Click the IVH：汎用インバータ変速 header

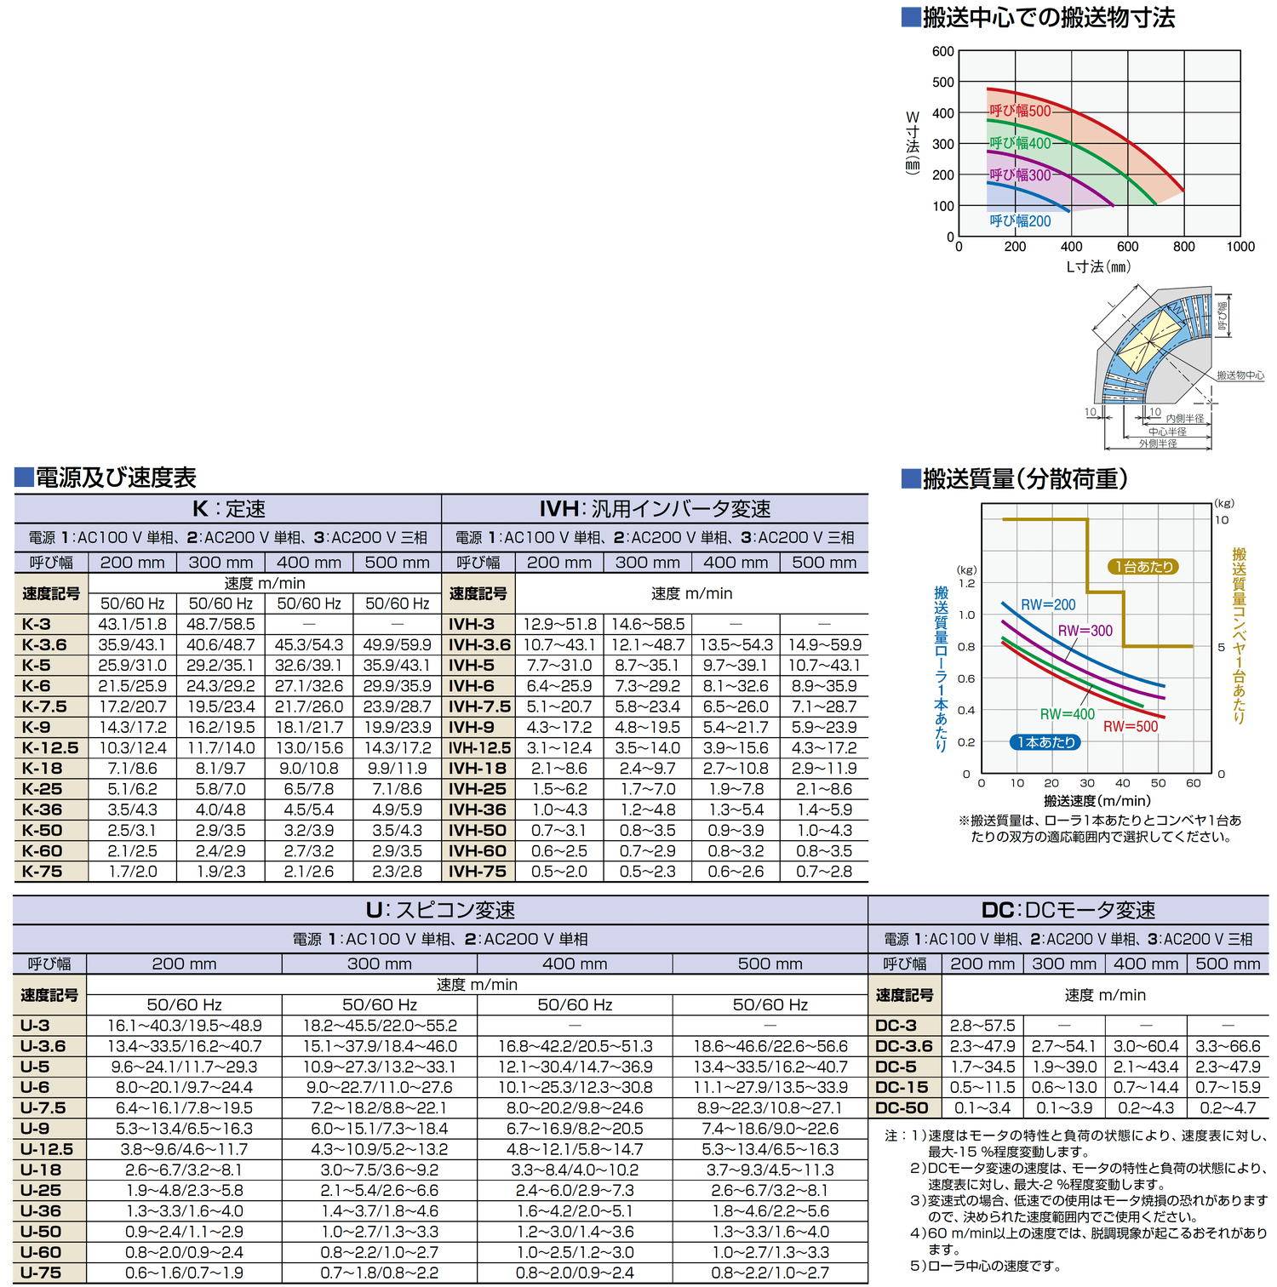click(x=655, y=509)
